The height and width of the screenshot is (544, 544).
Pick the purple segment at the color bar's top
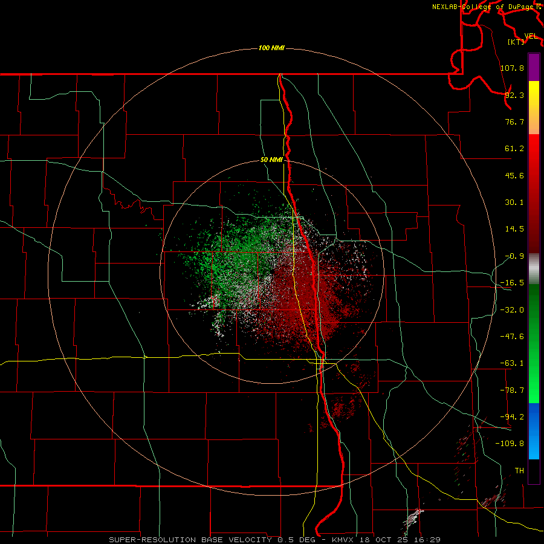[x=534, y=67]
